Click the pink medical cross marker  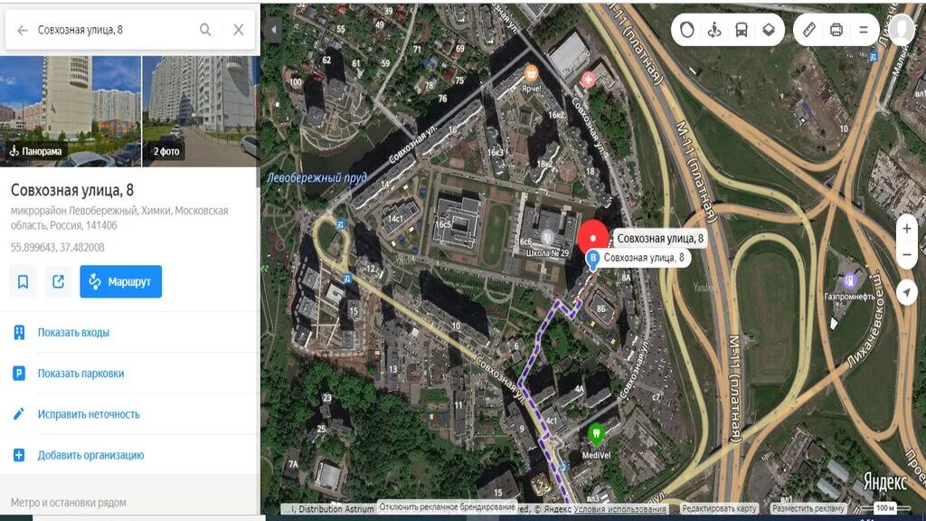click(x=588, y=80)
